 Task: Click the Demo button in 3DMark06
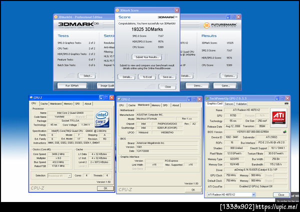pos(197,85)
